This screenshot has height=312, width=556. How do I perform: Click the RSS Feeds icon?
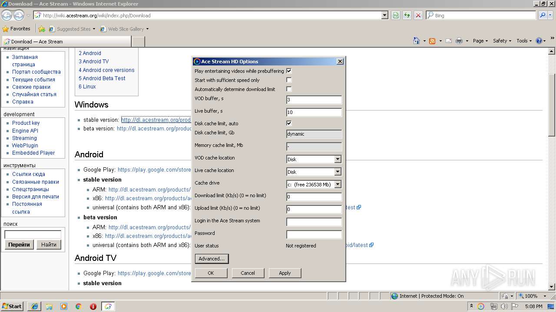[432, 41]
